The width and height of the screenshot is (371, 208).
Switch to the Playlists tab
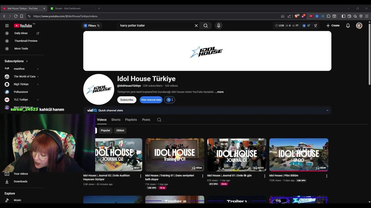tap(131, 120)
